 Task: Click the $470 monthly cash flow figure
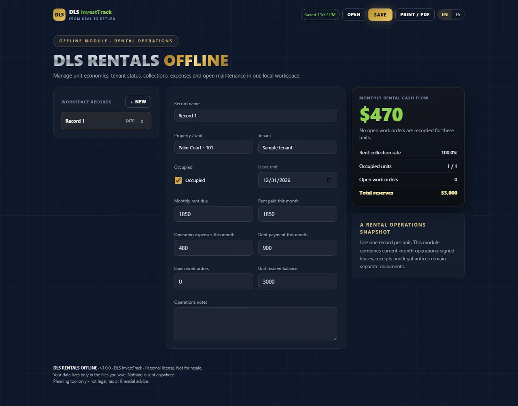pos(381,114)
